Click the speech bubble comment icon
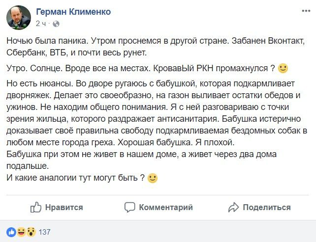This screenshot has height=242, width=316. (129, 207)
